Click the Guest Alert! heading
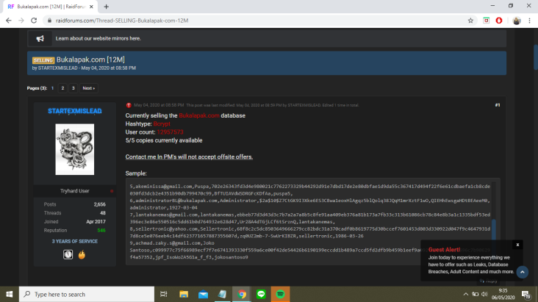 click(444, 250)
